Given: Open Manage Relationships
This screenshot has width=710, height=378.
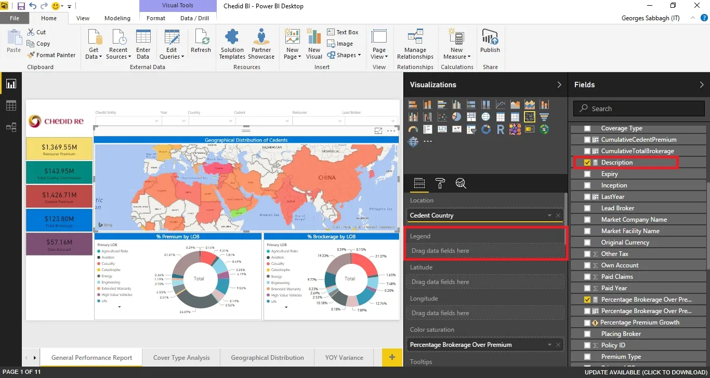Looking at the screenshot, I should (x=415, y=44).
